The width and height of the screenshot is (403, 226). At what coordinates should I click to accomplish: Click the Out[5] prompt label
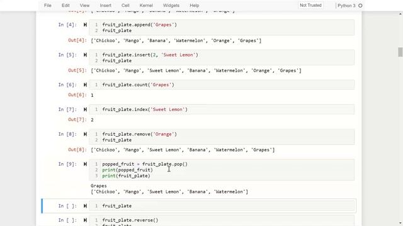click(77, 70)
